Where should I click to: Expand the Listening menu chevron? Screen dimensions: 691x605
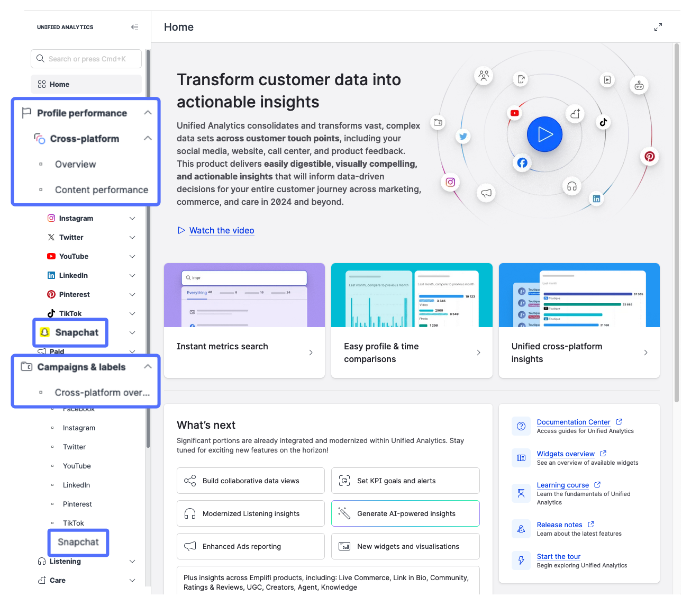132,561
